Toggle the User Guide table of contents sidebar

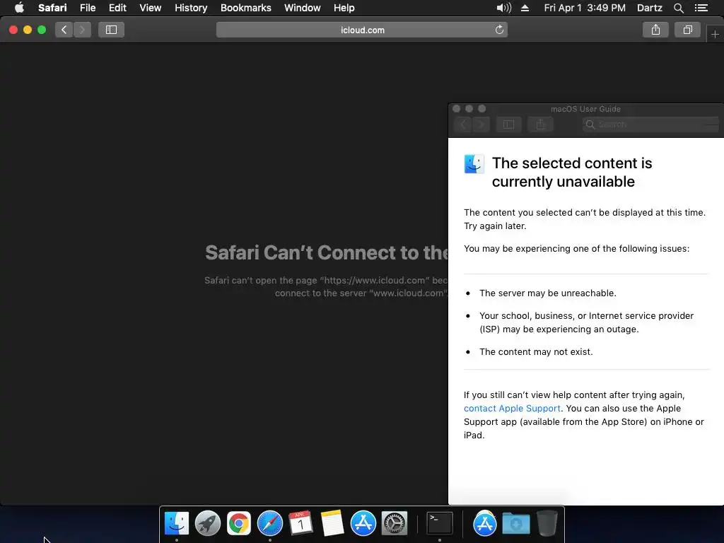click(508, 124)
